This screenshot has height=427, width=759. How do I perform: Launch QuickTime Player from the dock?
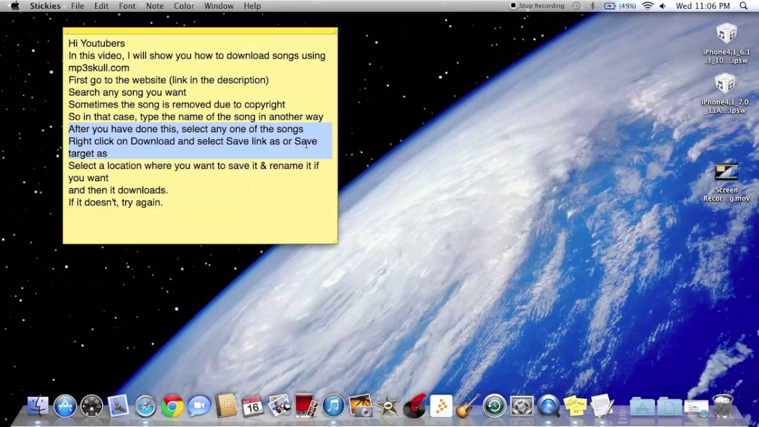coord(548,406)
